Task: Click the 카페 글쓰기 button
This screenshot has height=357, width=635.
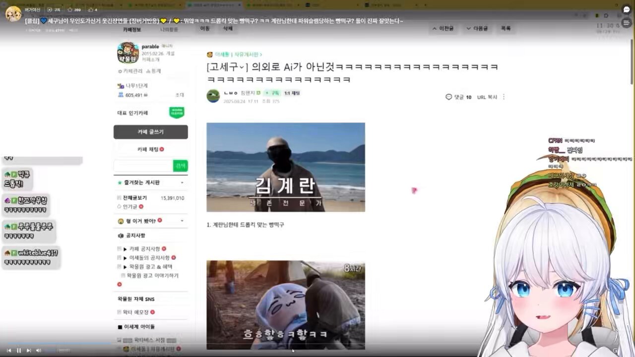Action: [151, 132]
